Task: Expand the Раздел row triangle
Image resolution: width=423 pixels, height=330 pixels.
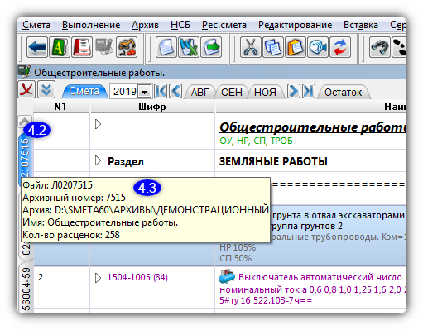Action: click(98, 160)
